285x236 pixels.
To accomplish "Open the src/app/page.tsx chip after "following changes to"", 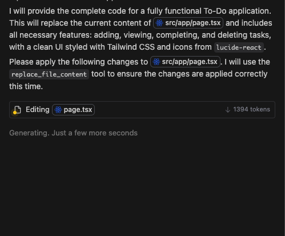I will [x=185, y=62].
